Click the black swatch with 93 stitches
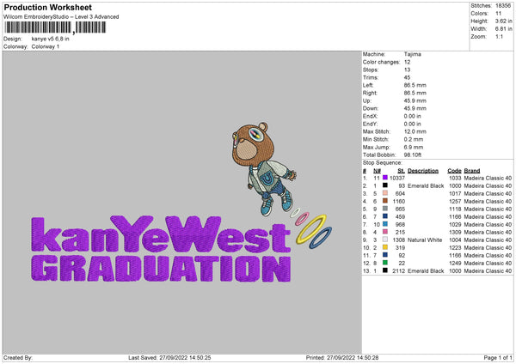The height and width of the screenshot is (364, 516). click(385, 185)
